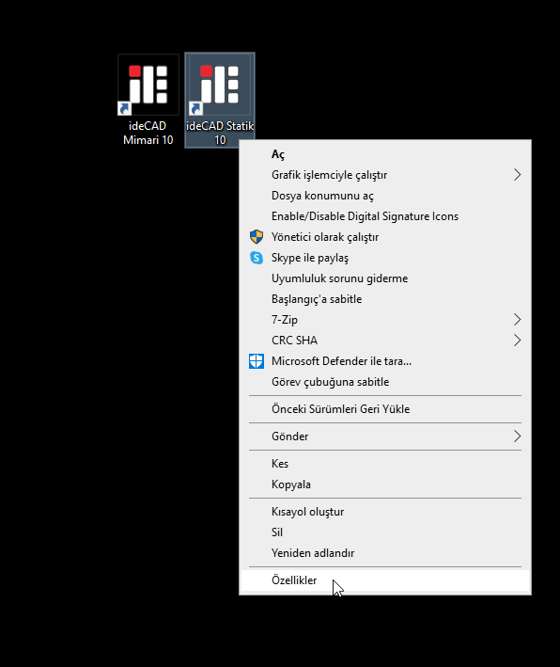Image resolution: width=560 pixels, height=667 pixels.
Task: Choose Kısayol oluştur
Action: point(385,512)
